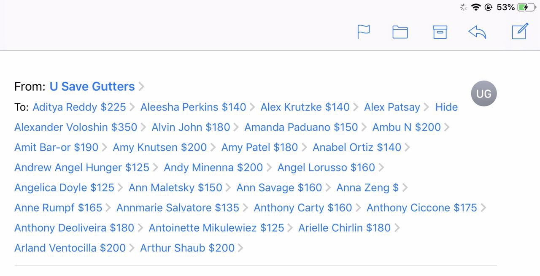
Task: Move message using the folder icon
Action: coord(400,32)
